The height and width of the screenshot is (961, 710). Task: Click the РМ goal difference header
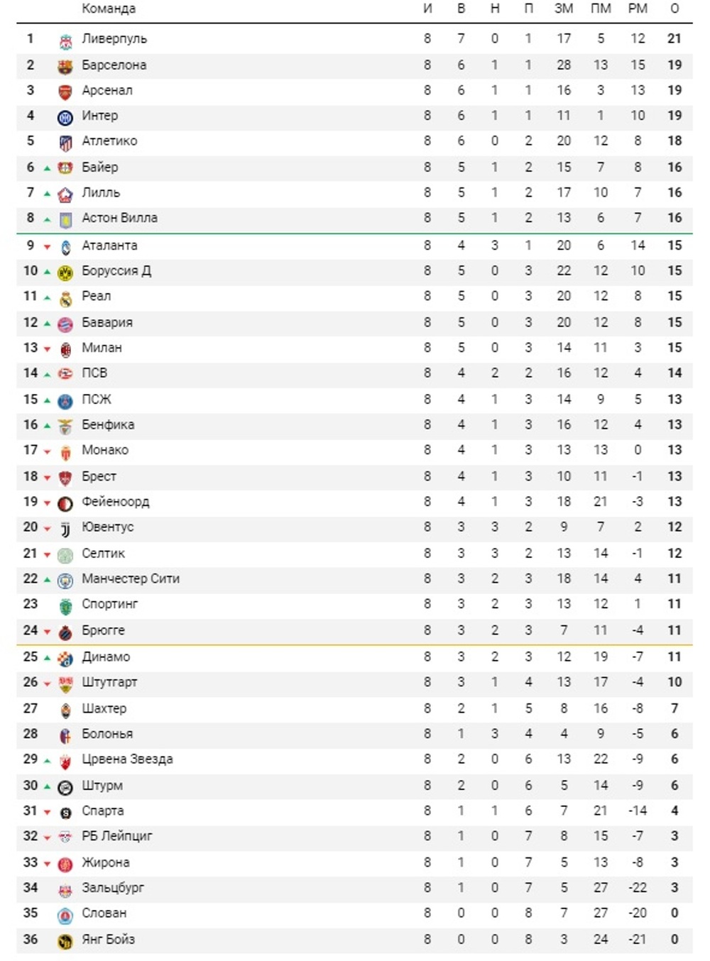(x=638, y=9)
